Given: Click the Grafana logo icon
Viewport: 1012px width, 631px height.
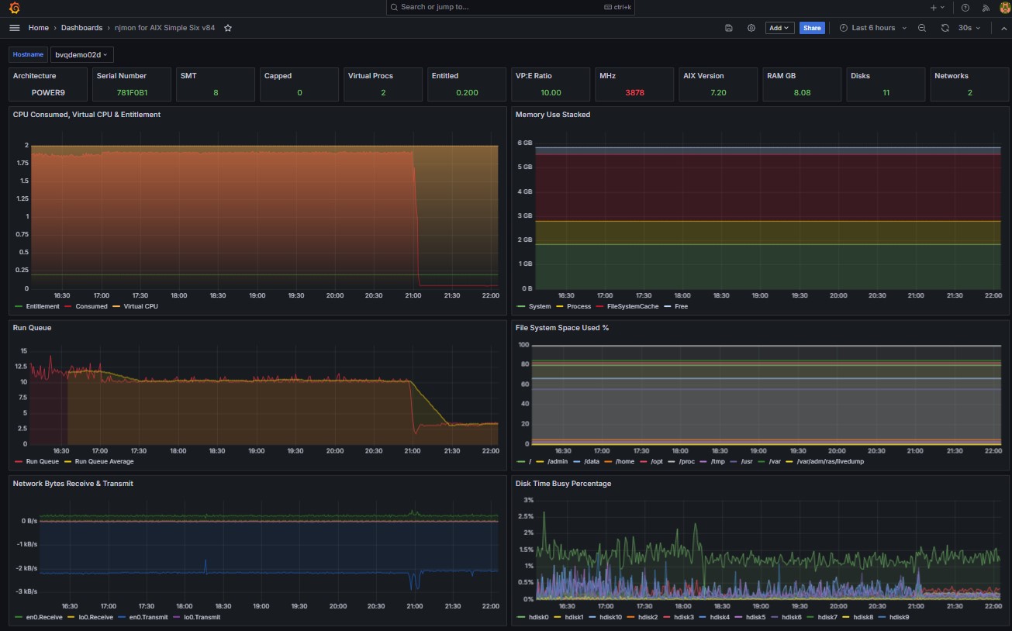Looking at the screenshot, I should [14, 8].
